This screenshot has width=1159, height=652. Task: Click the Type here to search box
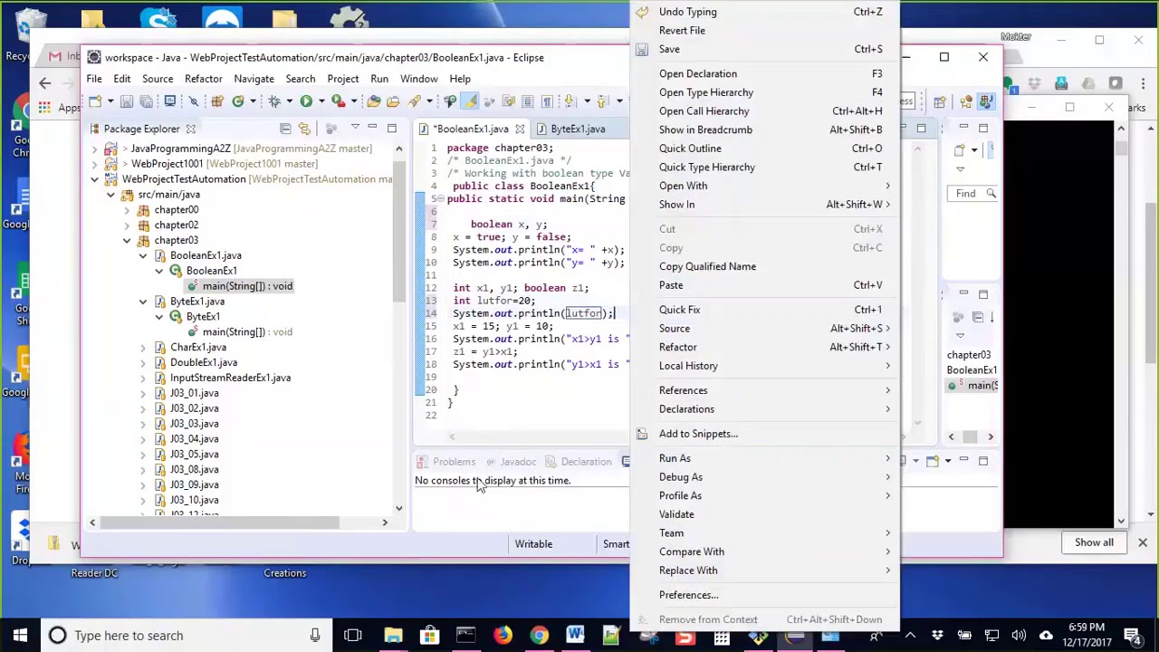(188, 635)
